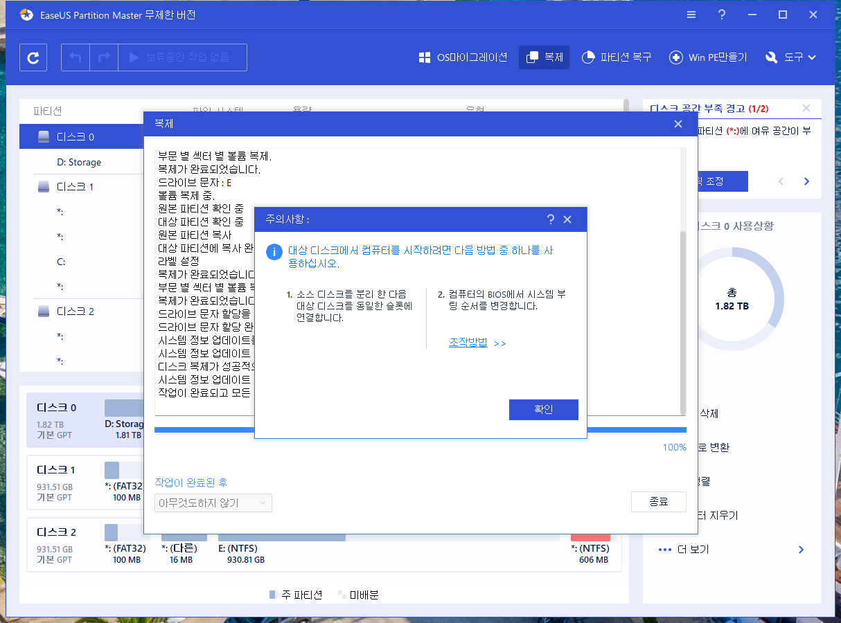Expand the 도구 tools dropdown
This screenshot has height=623, width=841.
coord(791,57)
